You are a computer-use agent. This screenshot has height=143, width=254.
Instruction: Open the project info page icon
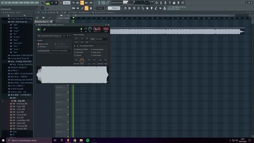(147, 8)
